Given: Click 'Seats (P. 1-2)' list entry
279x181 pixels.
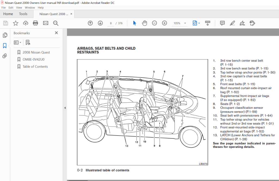Looking at the screenshot, I should click(230, 104).
